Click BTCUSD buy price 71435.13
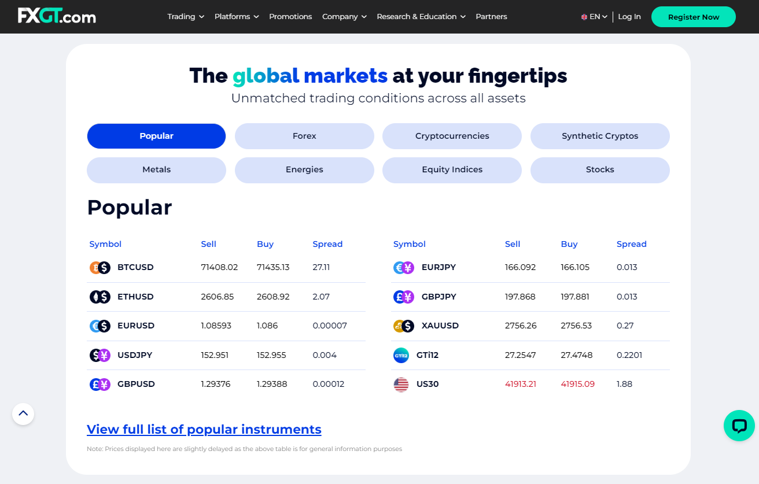Screen dimensions: 759x484 273,267
